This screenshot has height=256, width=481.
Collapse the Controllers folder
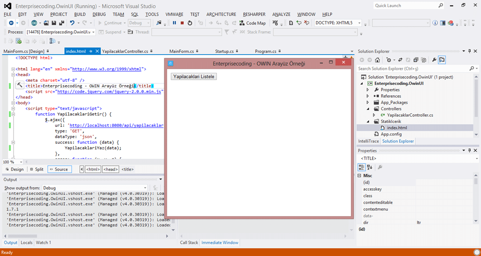click(368, 109)
